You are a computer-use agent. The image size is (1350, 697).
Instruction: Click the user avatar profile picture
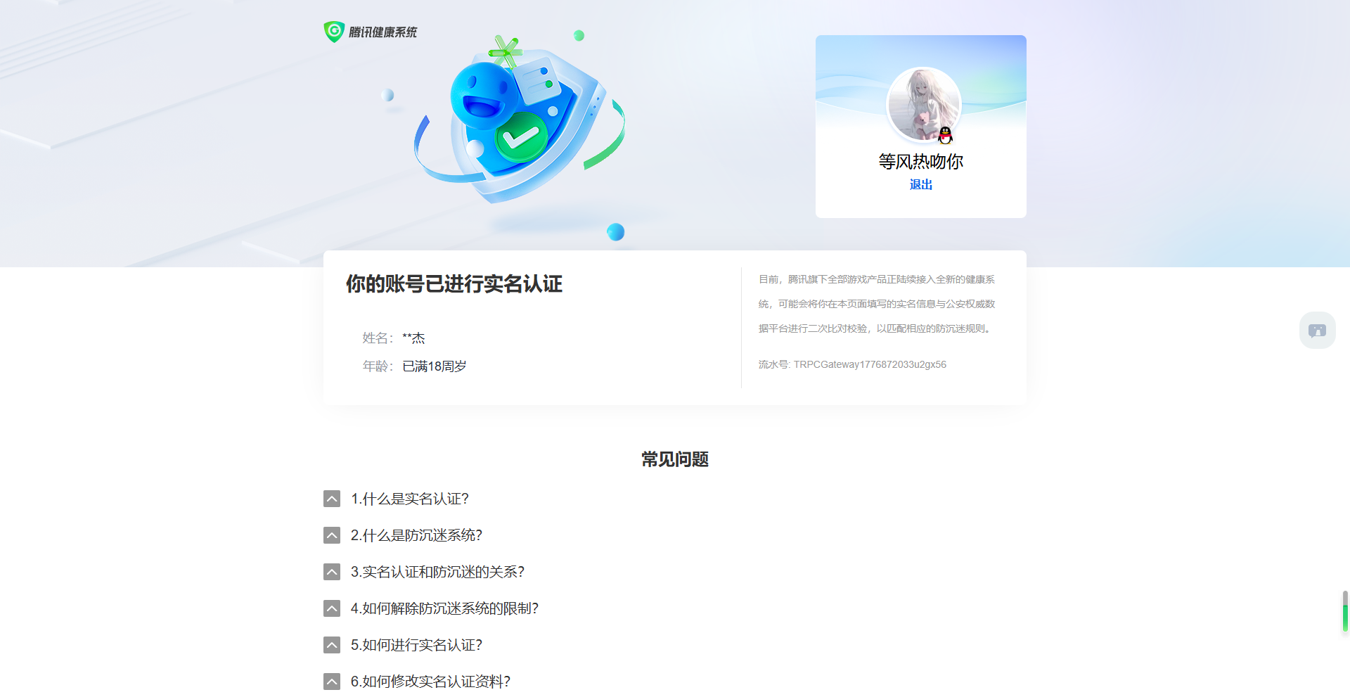click(923, 104)
